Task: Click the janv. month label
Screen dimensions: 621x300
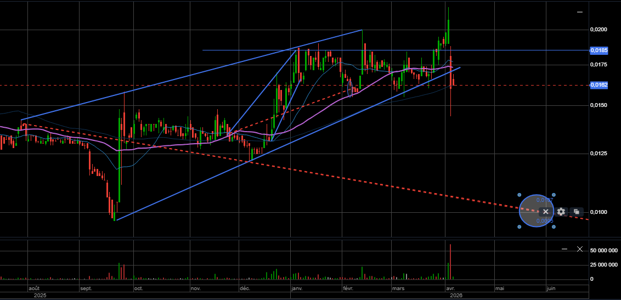Action: pyautogui.click(x=297, y=288)
